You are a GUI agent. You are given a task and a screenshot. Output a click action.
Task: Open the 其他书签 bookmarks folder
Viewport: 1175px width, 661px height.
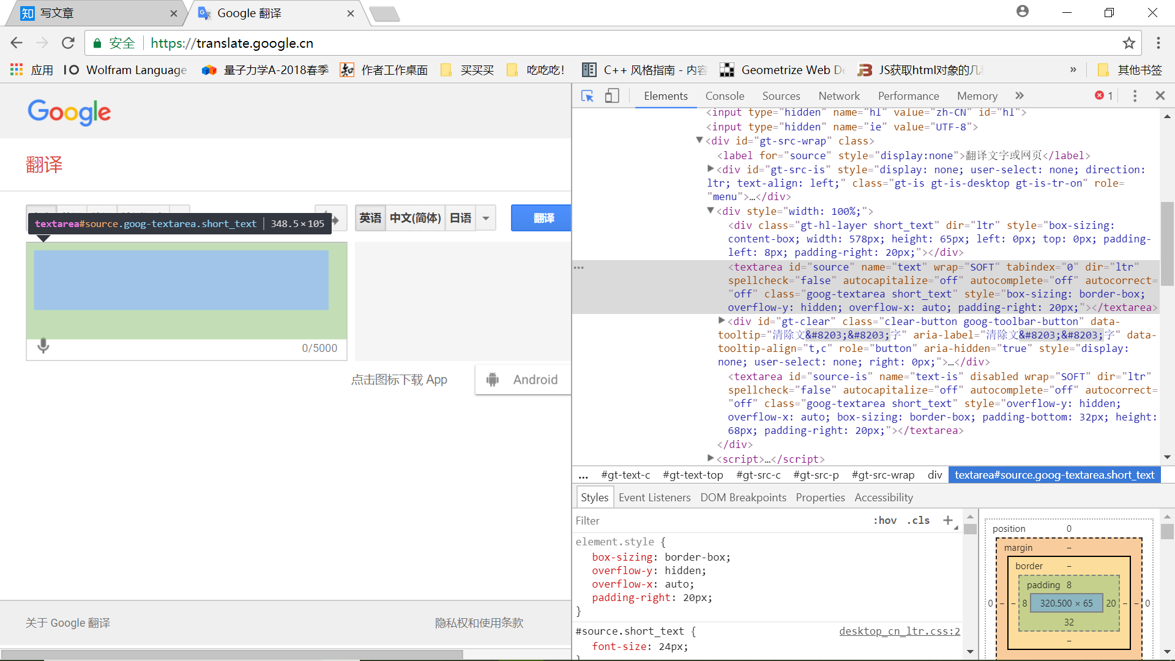1130,70
